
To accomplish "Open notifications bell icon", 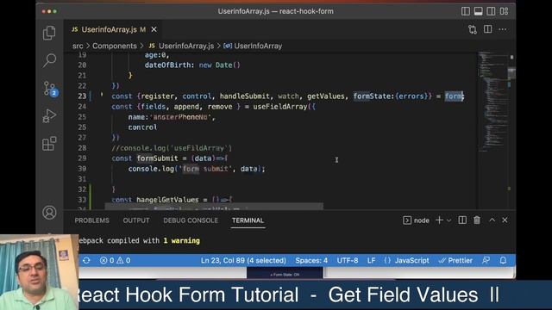I will [x=503, y=260].
